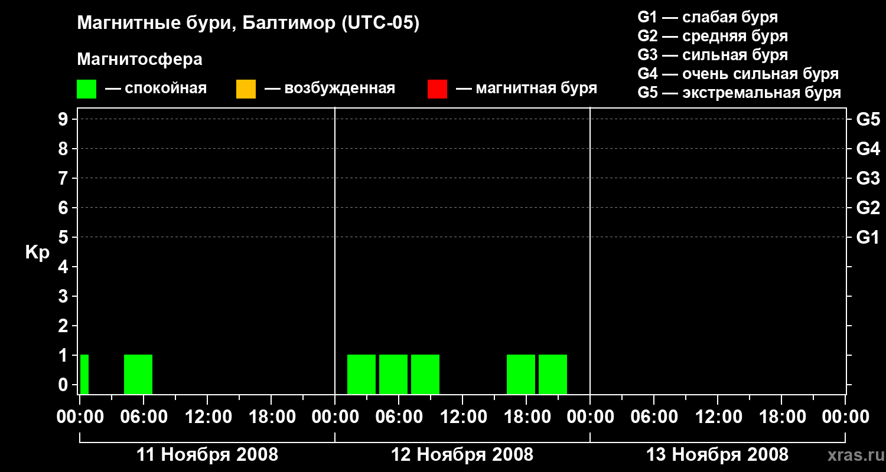Click the 06:00 time label above 13 Ноября
This screenshot has width=886, height=472.
(x=654, y=417)
